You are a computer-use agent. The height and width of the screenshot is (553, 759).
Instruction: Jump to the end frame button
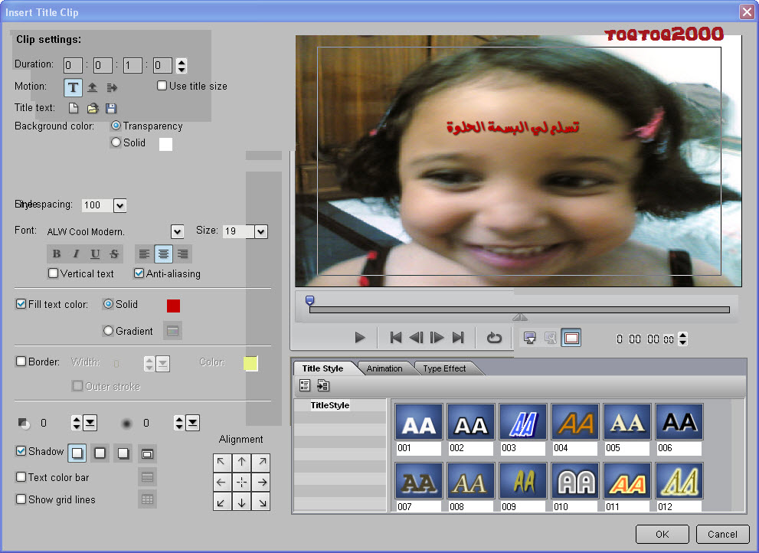click(x=458, y=338)
